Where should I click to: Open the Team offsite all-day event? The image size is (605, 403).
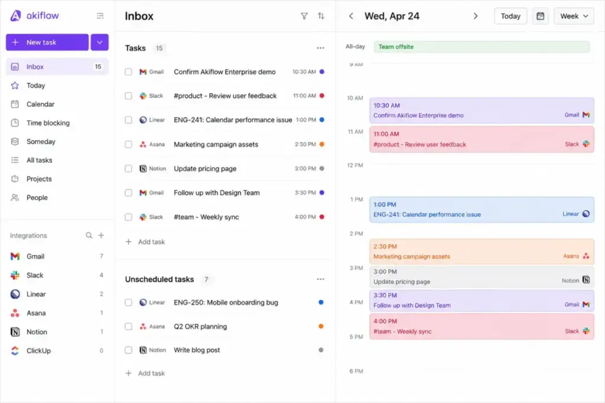point(482,47)
